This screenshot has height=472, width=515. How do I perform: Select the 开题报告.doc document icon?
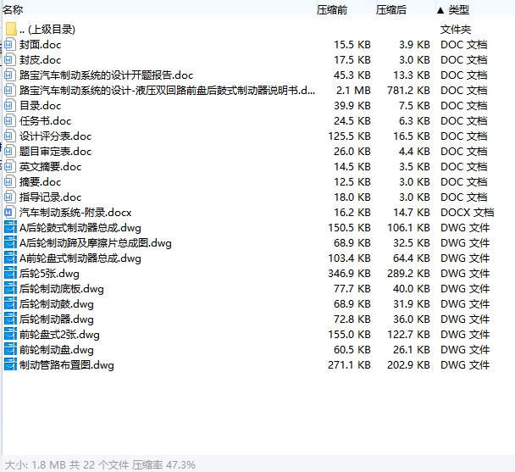(9, 75)
